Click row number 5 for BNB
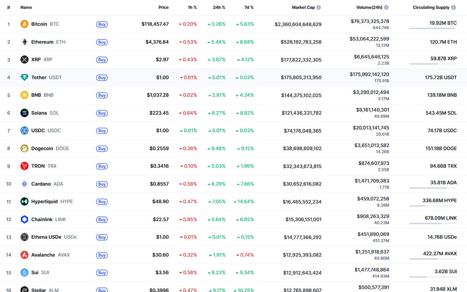 [x=9, y=95]
